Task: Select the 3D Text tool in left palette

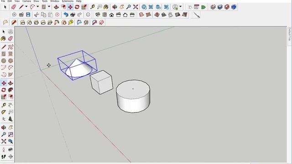Action: (10, 119)
